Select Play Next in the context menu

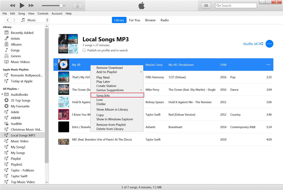117,77
